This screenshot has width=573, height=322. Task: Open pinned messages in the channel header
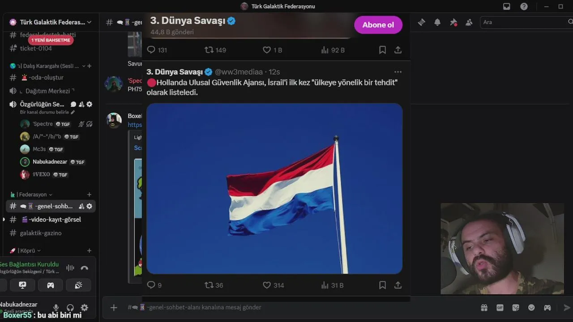(453, 22)
